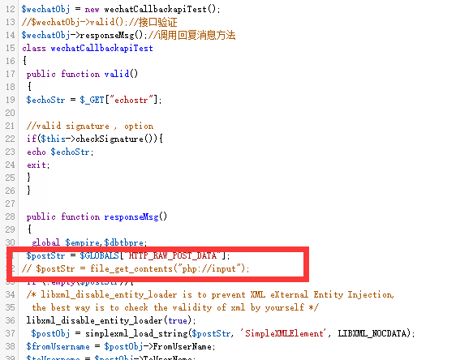Click on wechatCallbackapiTest class name declaration

coord(101,48)
